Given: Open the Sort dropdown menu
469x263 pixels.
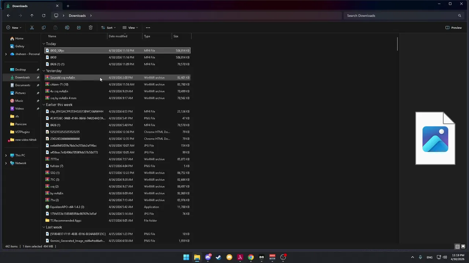Looking at the screenshot, I should pos(108,28).
